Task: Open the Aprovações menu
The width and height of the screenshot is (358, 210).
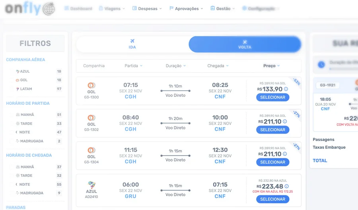Action: (x=186, y=8)
